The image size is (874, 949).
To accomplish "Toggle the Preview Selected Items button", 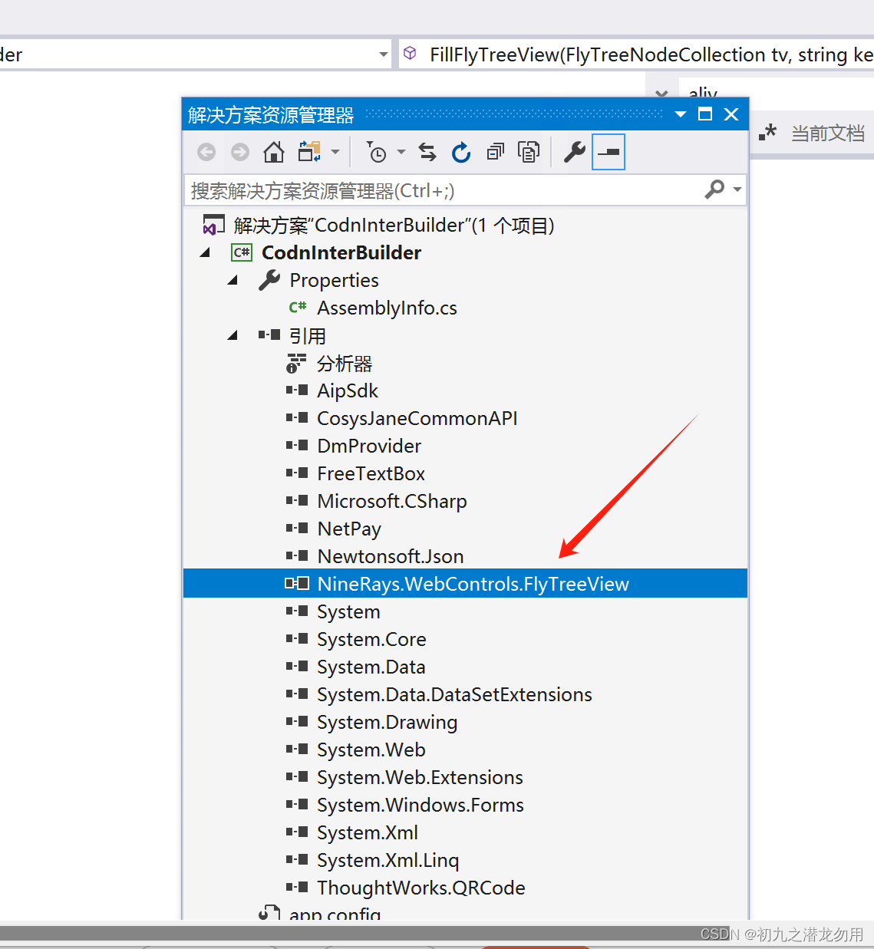I will coord(609,152).
